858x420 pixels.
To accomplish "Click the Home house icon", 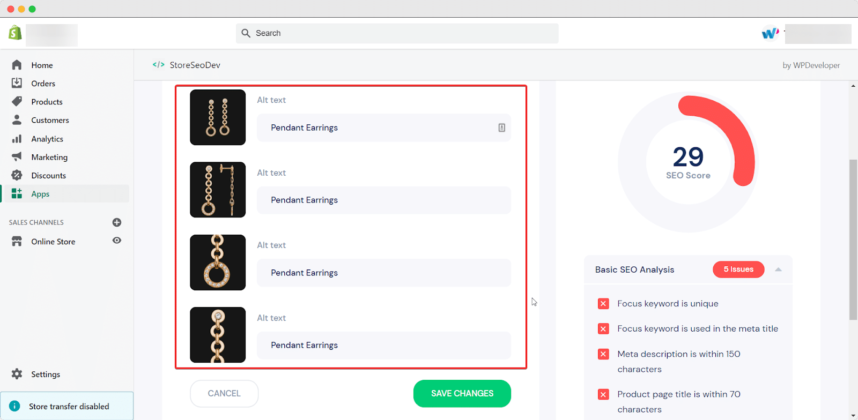I will click(x=17, y=65).
